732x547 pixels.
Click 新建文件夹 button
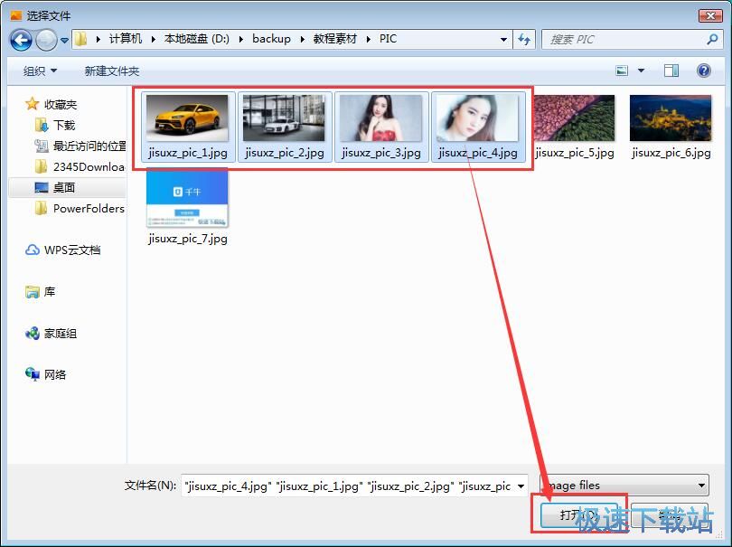click(x=111, y=71)
